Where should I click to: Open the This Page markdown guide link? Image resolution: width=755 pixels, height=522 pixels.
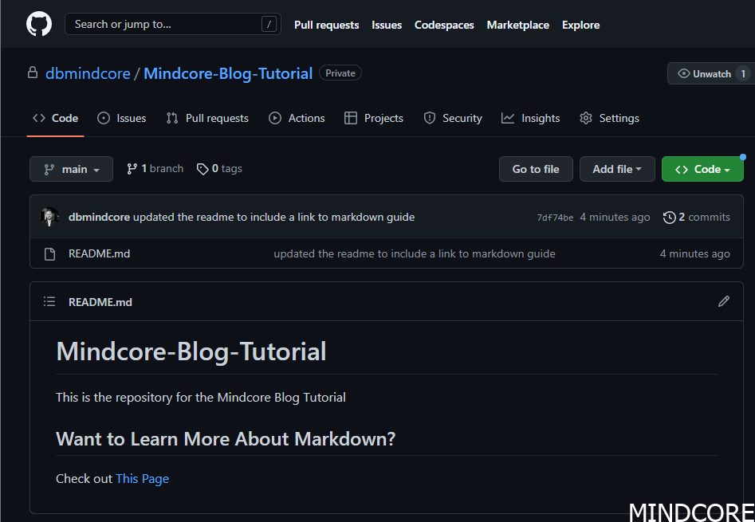(x=142, y=478)
